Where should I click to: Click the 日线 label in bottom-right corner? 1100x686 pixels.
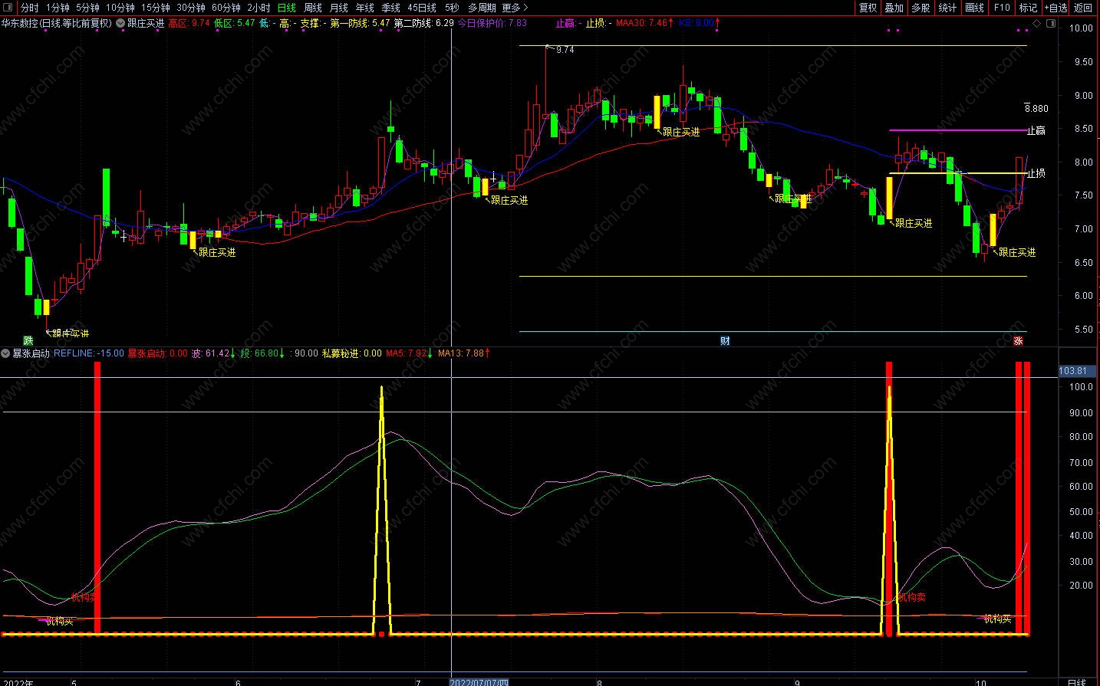pos(1077,681)
